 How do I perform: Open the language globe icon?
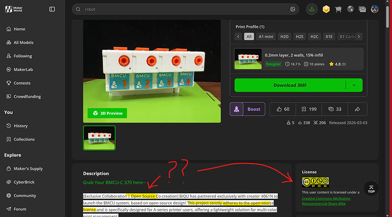click(x=351, y=9)
